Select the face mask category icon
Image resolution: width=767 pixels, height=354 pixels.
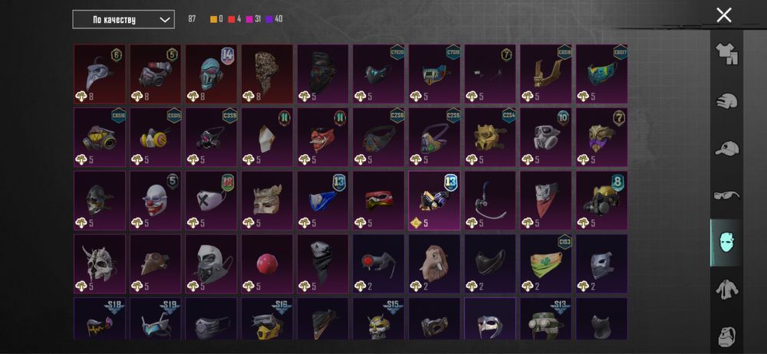click(x=726, y=243)
